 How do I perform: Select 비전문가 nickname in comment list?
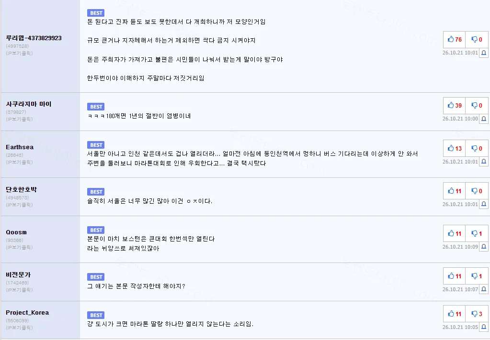[x=18, y=275]
